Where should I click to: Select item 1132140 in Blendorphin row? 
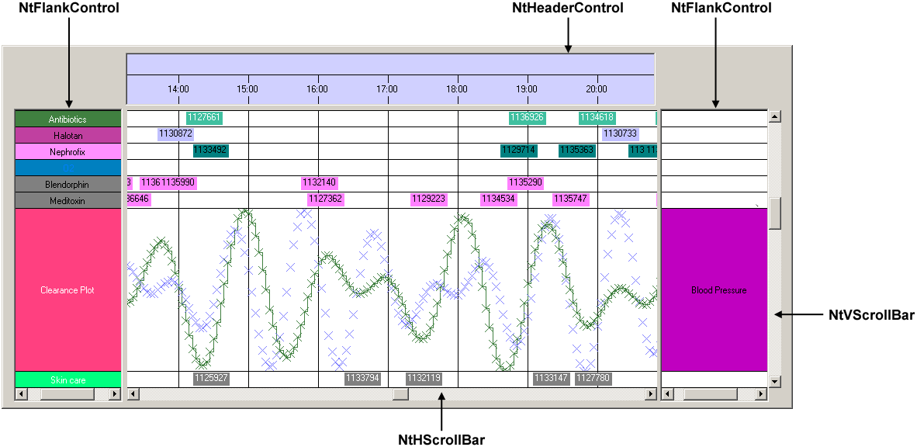[319, 183]
